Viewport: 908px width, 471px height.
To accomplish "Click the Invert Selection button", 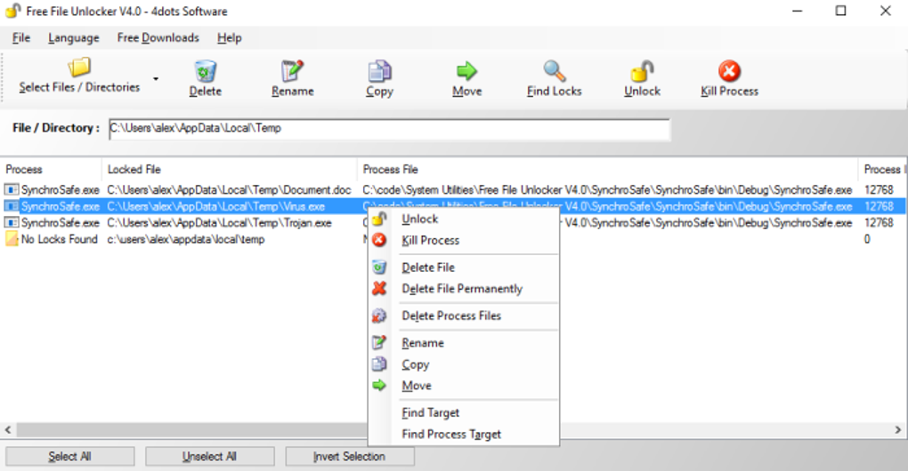I will (x=349, y=457).
